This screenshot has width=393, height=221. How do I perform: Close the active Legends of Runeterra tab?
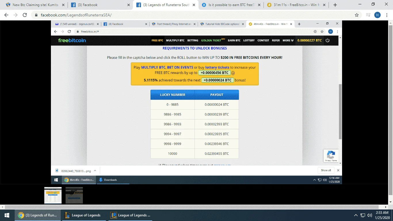pyautogui.click(x=194, y=5)
